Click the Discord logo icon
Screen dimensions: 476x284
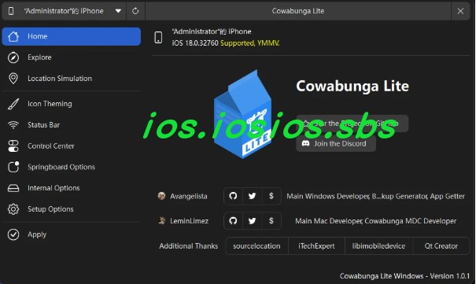pos(306,143)
